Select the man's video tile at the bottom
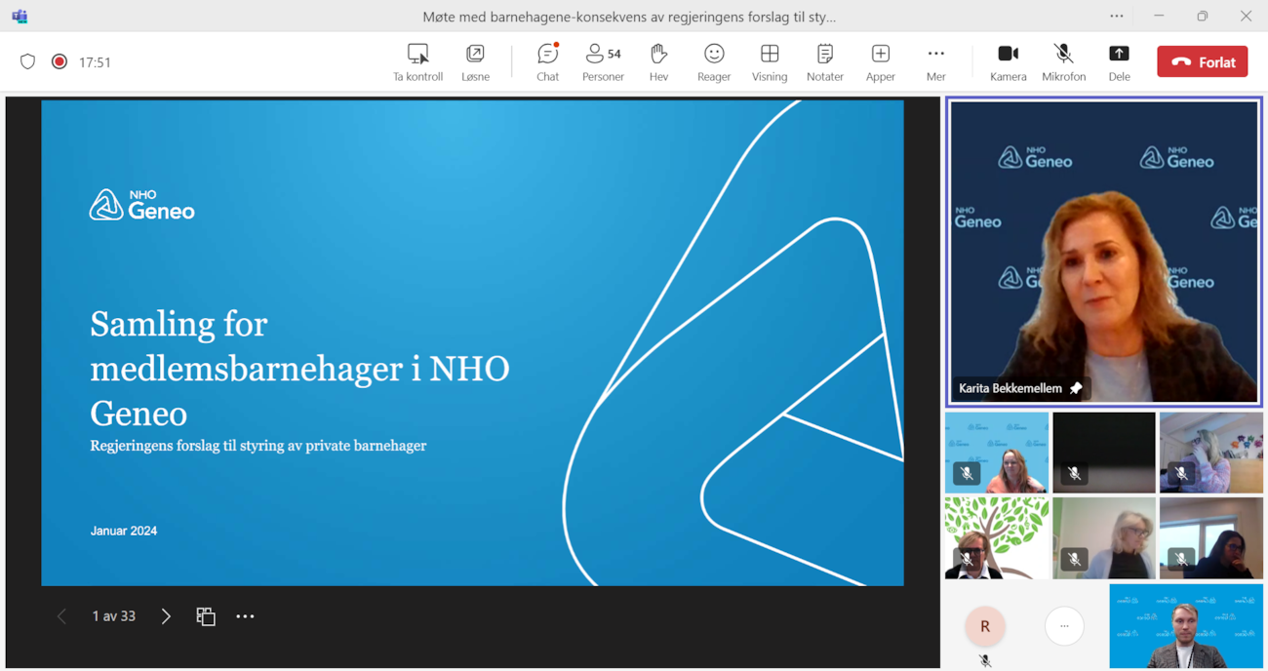The image size is (1268, 671). coord(1186,626)
